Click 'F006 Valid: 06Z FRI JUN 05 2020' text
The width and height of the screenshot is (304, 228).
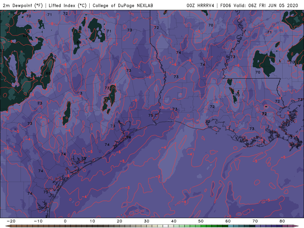click(x=259, y=6)
